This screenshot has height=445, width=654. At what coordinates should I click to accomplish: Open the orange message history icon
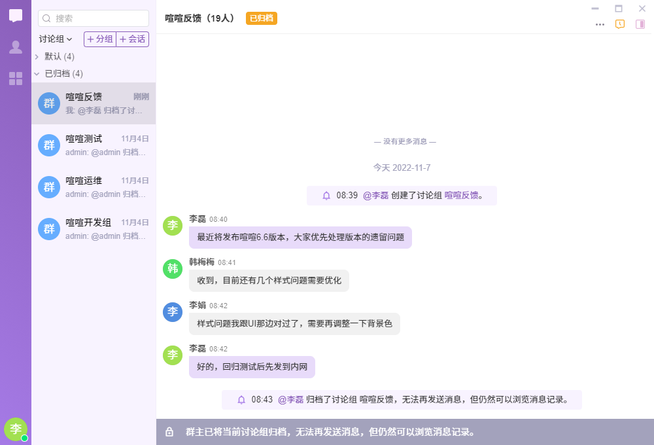point(620,24)
